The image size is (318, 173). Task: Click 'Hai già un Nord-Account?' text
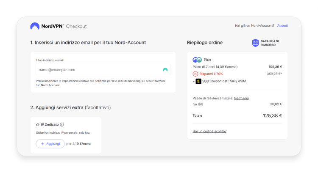point(254,26)
